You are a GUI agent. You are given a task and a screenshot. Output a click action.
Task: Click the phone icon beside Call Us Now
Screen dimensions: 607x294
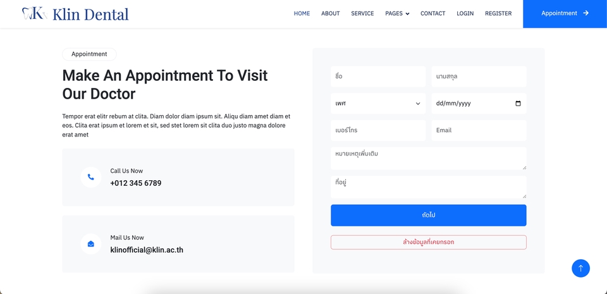point(91,177)
